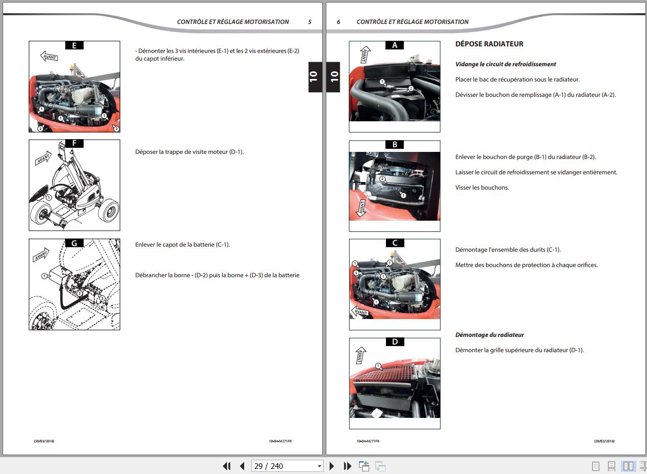
Task: Enable continuous scrolling page layout
Action: [612, 466]
